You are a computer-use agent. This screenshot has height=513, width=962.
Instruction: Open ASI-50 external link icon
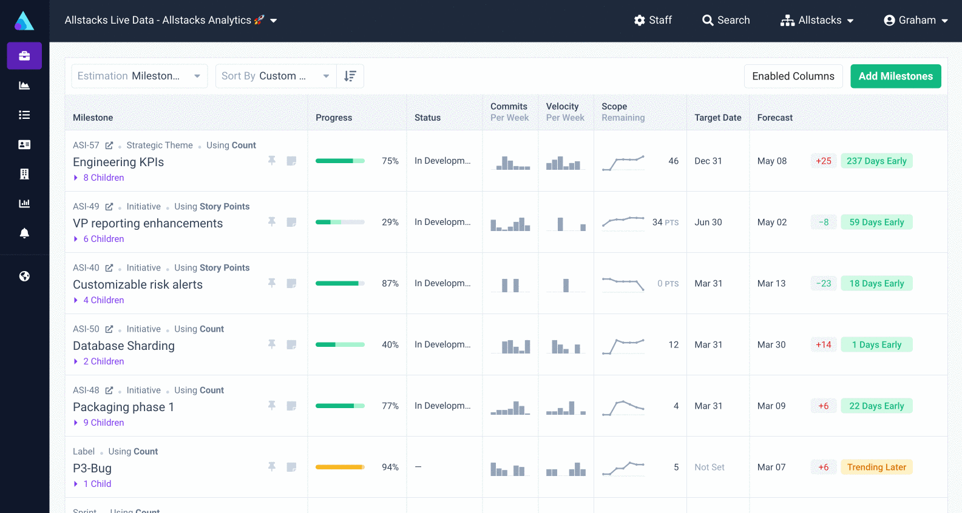(x=109, y=329)
